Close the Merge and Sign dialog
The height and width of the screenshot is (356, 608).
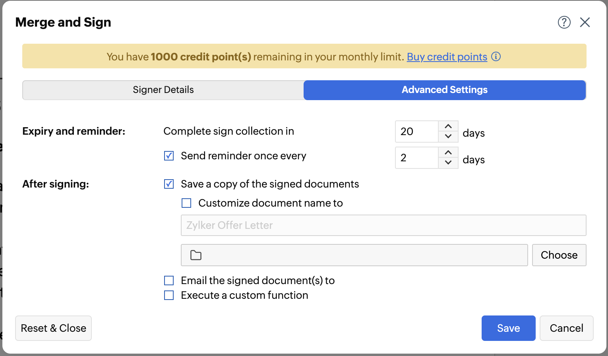tap(585, 22)
